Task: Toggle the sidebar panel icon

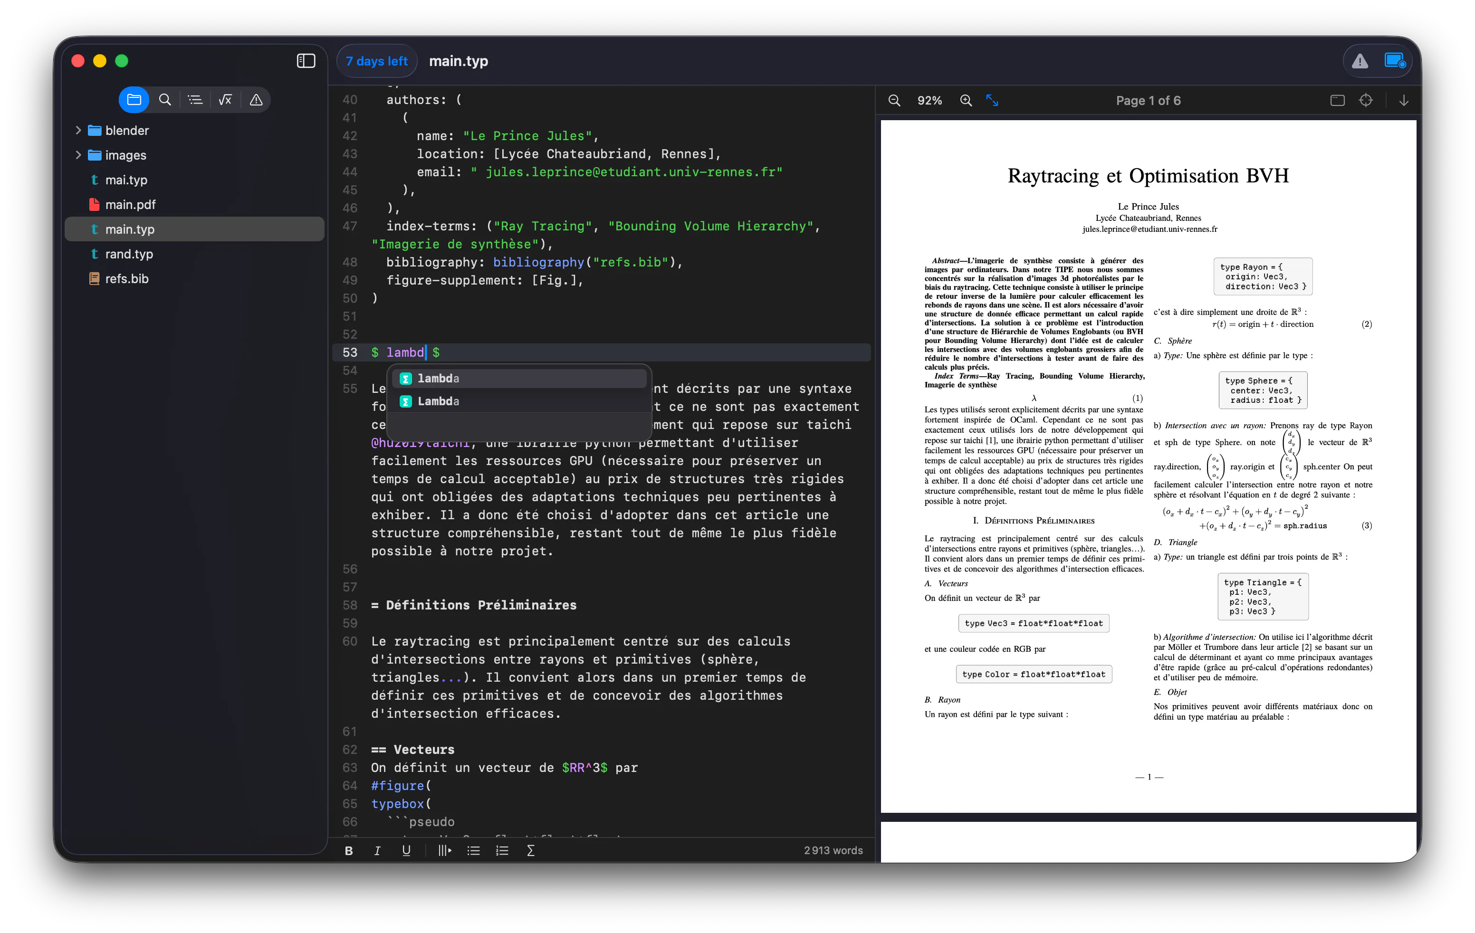Action: [306, 61]
